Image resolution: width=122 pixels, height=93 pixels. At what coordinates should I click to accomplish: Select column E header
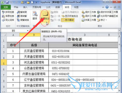coord(109,35)
